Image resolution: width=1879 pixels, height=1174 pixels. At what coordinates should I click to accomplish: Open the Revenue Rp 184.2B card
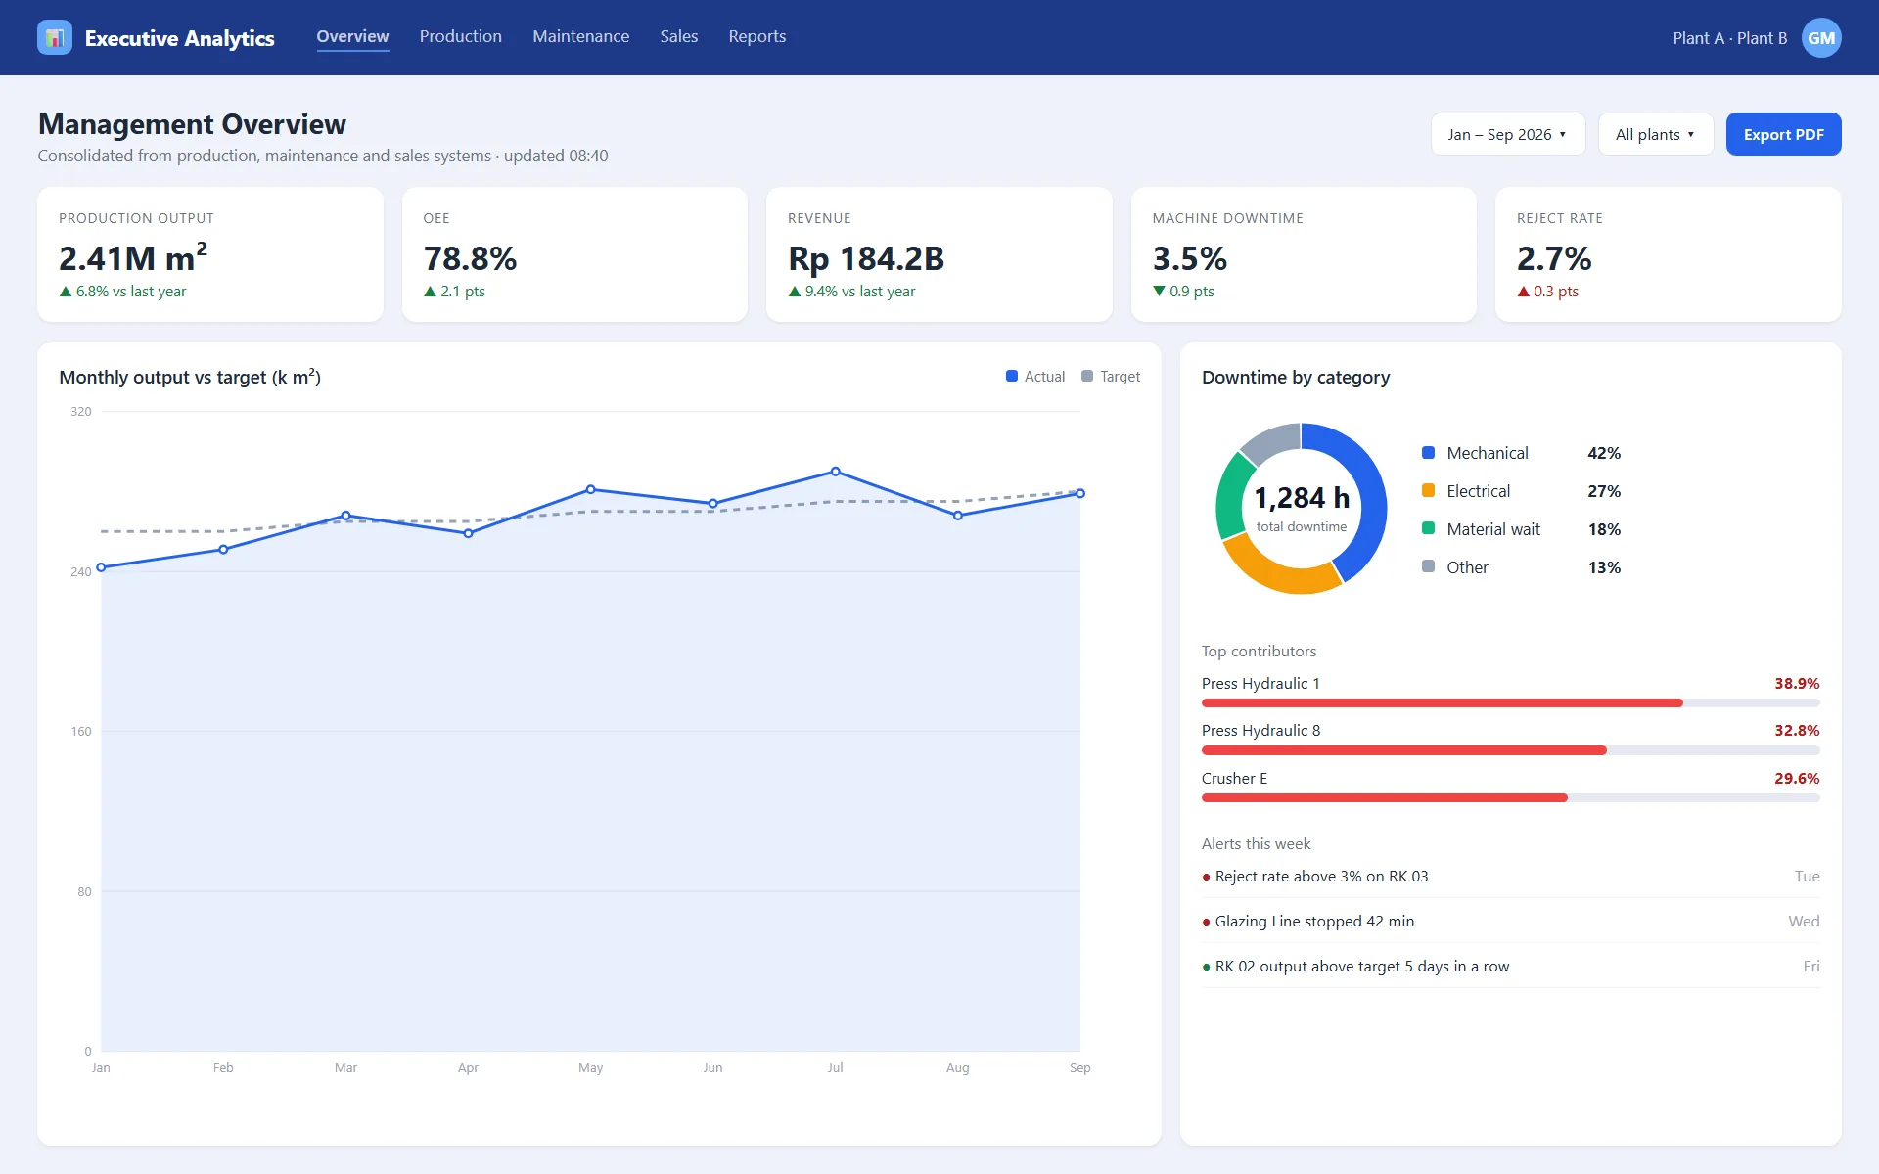tap(939, 254)
